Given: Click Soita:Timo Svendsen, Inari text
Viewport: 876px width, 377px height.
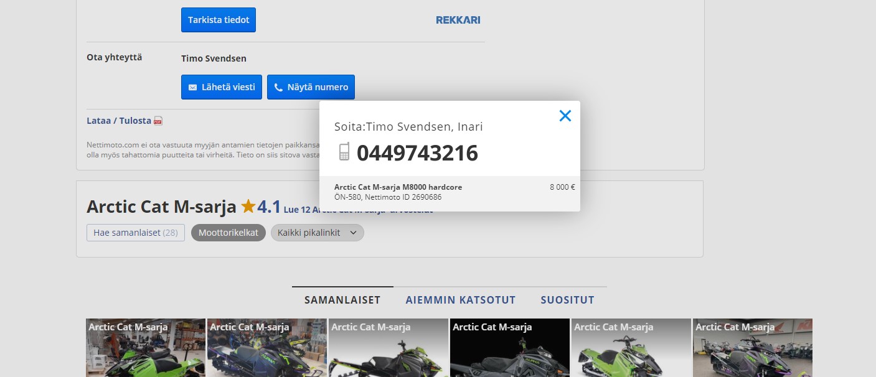Looking at the screenshot, I should tap(408, 127).
